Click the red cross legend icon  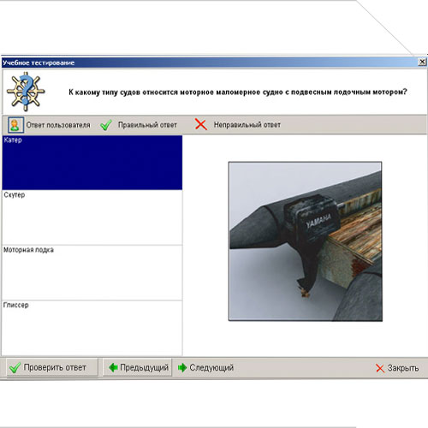201,125
